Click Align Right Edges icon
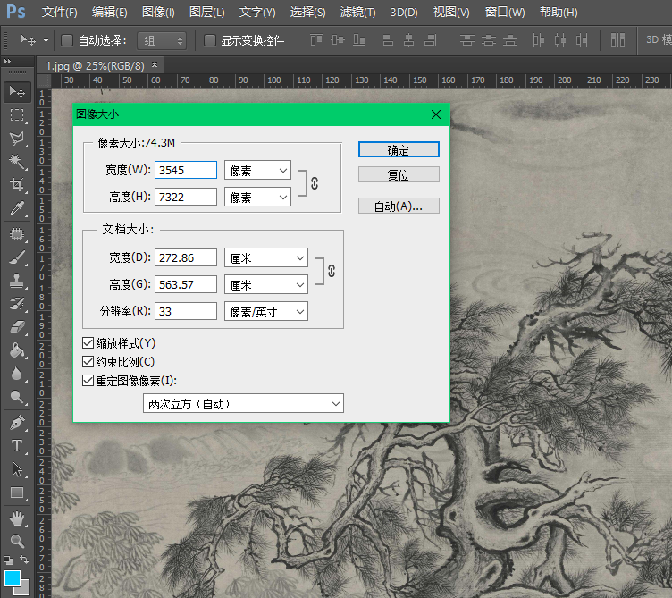The height and width of the screenshot is (598, 672). pyautogui.click(x=431, y=40)
